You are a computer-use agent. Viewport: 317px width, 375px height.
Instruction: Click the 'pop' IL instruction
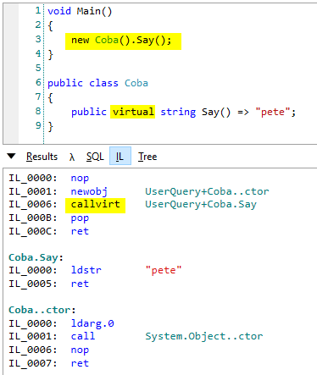coord(80,218)
